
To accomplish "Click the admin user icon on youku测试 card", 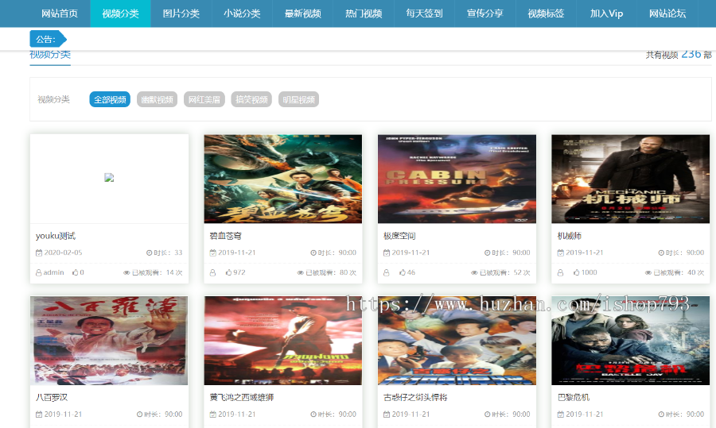I will tap(39, 272).
